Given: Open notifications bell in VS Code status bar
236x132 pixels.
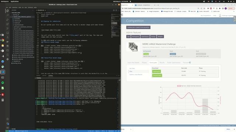Looking at the screenshot, I should point(119,131).
